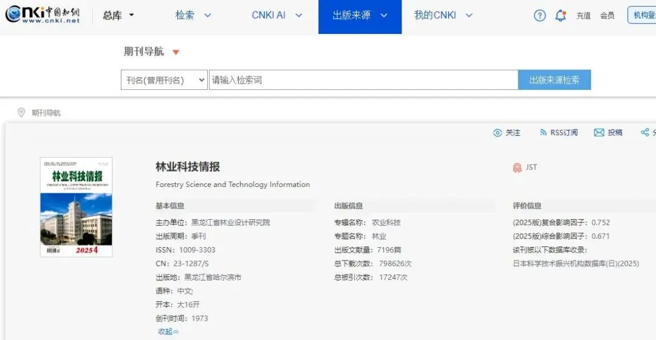Click RSS订阅 link
656x340 pixels.
tap(564, 132)
